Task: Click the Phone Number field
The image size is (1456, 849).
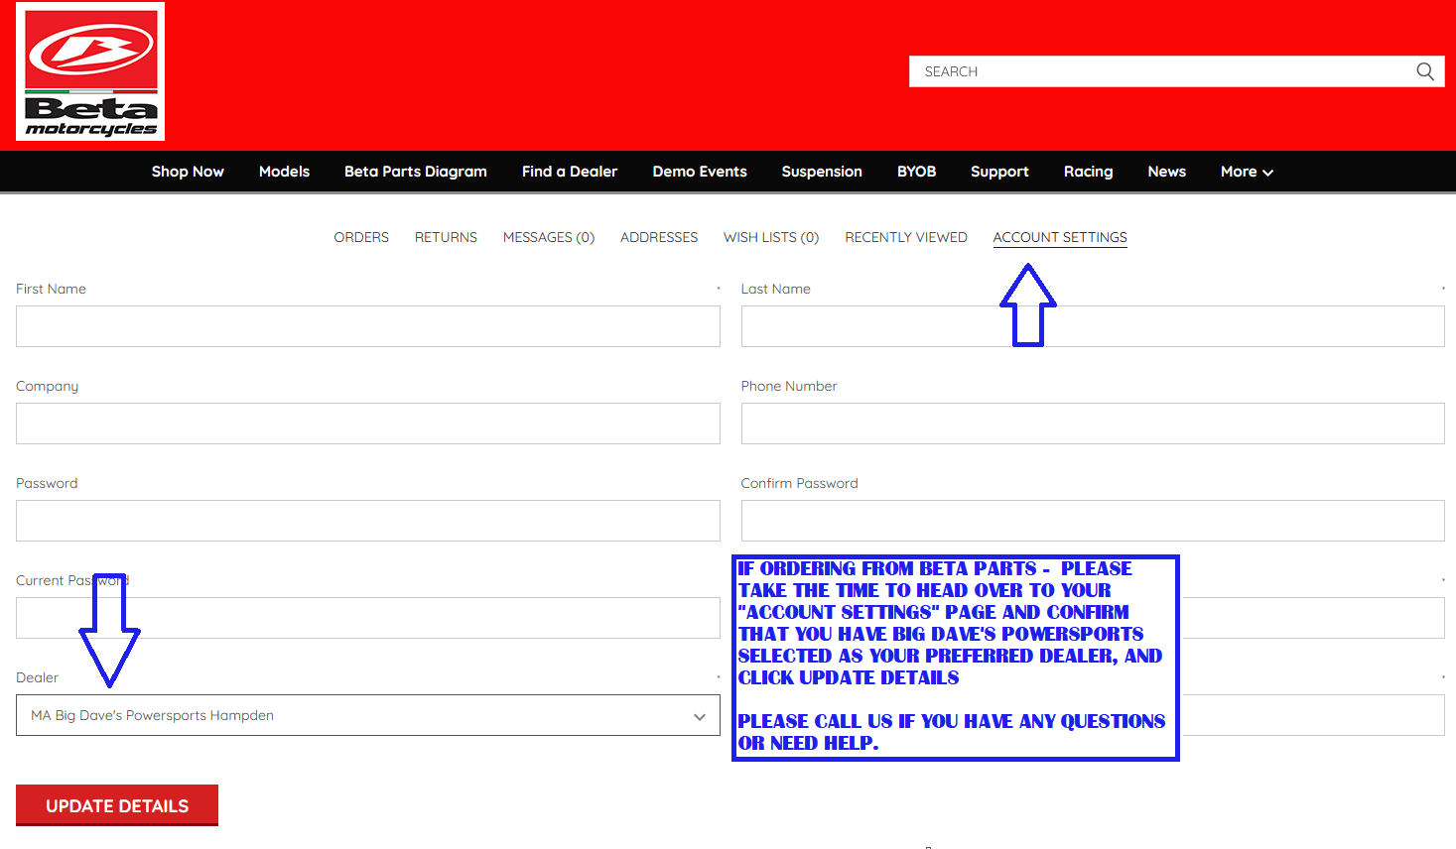Action: click(1093, 424)
